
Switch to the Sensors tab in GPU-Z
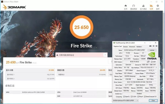(x=125, y=47)
